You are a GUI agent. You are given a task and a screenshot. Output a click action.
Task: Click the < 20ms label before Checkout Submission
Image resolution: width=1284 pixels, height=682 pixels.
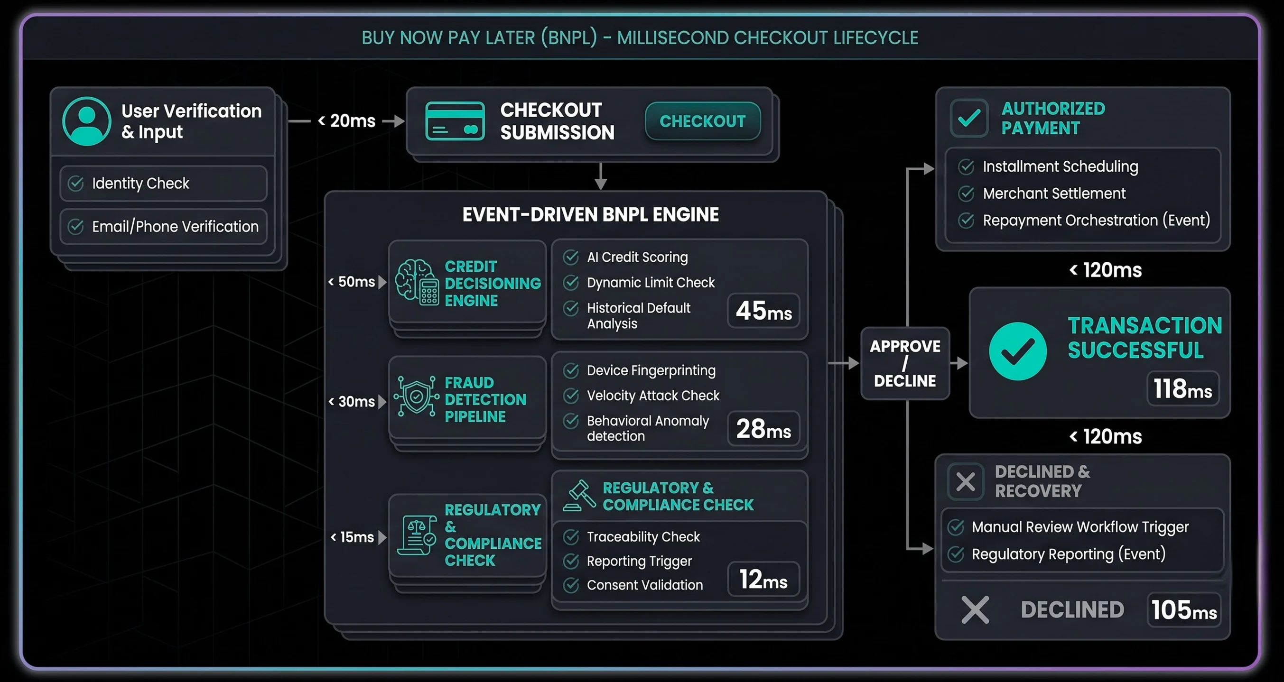(346, 120)
